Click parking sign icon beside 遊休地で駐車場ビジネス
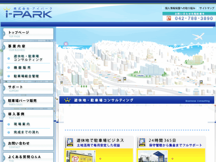Screen dimensions: 216x162 pyautogui.click(x=70, y=142)
